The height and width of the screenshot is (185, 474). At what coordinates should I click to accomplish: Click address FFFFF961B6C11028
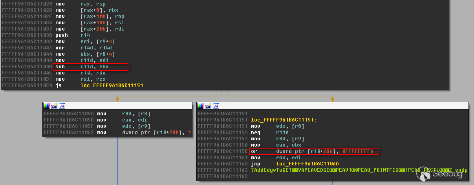27,4
